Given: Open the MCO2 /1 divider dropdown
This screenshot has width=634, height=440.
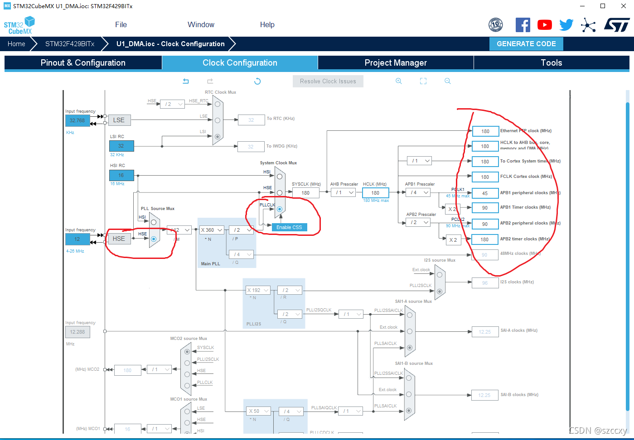Looking at the screenshot, I should click(x=159, y=369).
